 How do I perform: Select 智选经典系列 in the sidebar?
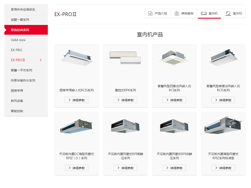click(x=26, y=30)
